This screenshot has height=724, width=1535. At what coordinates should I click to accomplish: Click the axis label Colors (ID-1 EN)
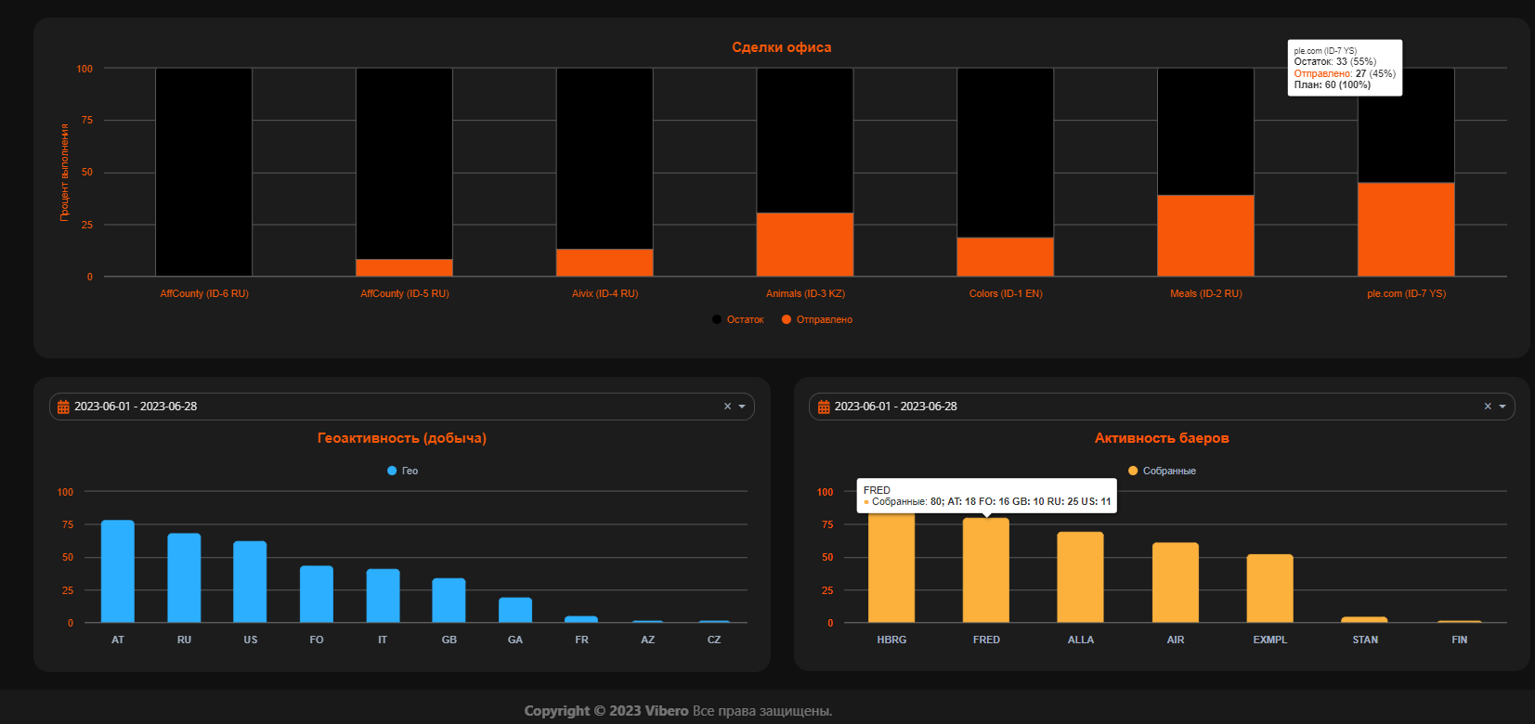tap(1006, 293)
